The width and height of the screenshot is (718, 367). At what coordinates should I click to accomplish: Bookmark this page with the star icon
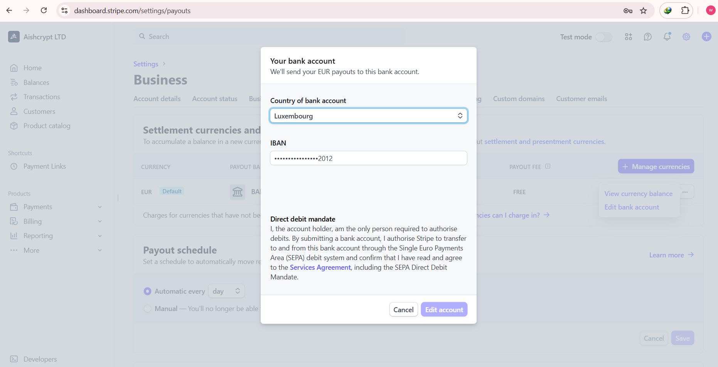(x=643, y=11)
